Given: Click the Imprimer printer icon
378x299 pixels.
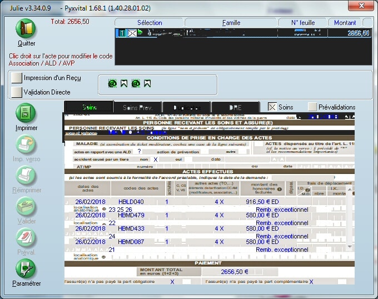Looking at the screenshot, I should tap(26, 113).
